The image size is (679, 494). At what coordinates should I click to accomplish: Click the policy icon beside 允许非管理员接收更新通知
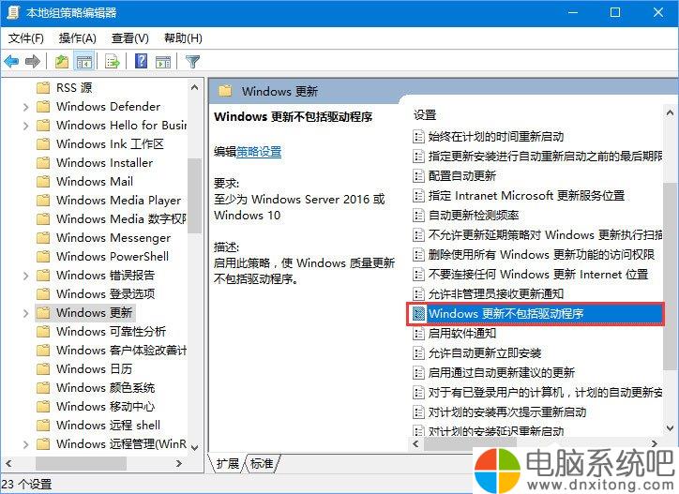coord(418,294)
